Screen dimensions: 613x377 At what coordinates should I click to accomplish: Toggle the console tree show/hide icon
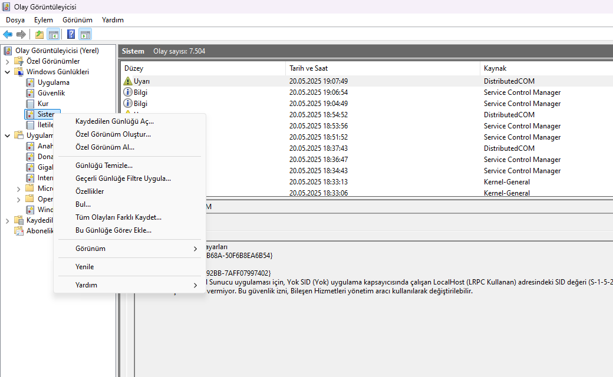click(x=53, y=34)
